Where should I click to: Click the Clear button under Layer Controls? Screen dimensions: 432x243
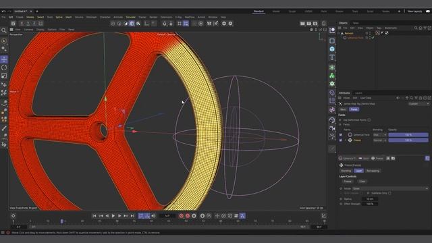tap(362, 182)
